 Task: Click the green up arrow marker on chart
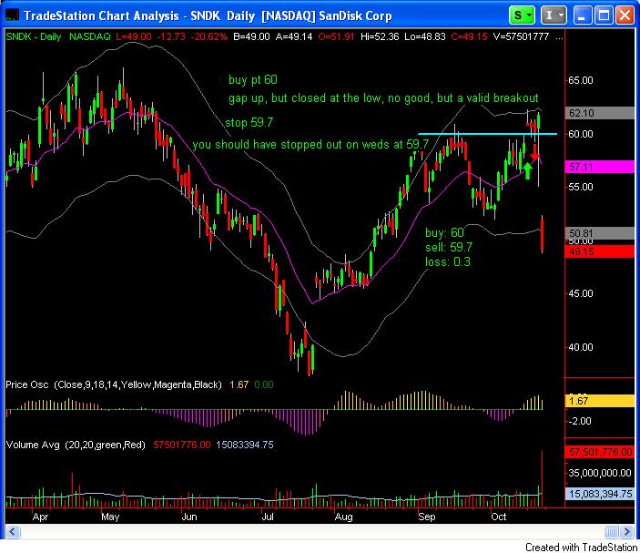pyautogui.click(x=527, y=170)
